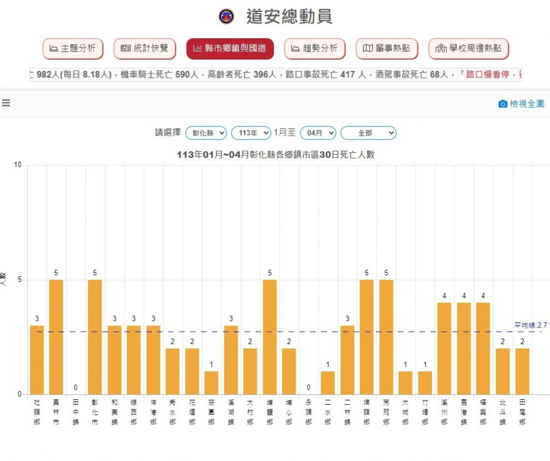Click the camera icon for 檢視全圖

(x=503, y=104)
